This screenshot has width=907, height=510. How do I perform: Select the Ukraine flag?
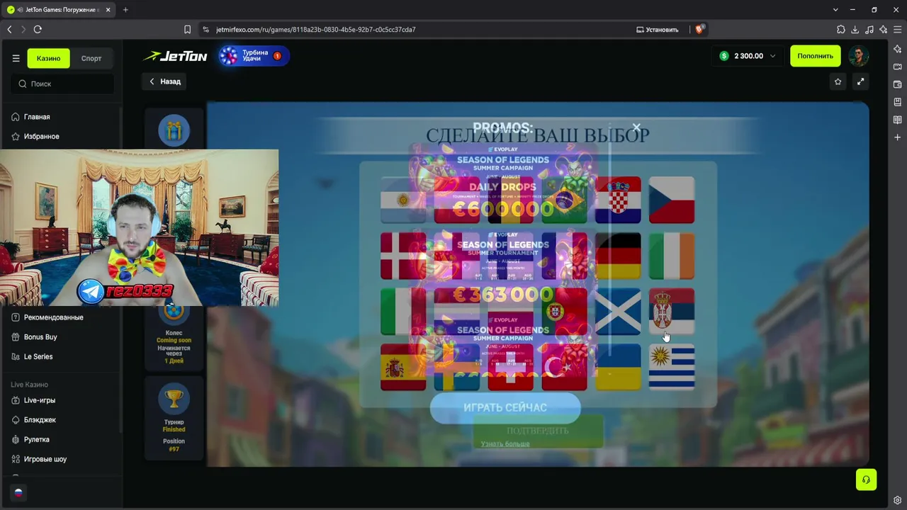618,367
